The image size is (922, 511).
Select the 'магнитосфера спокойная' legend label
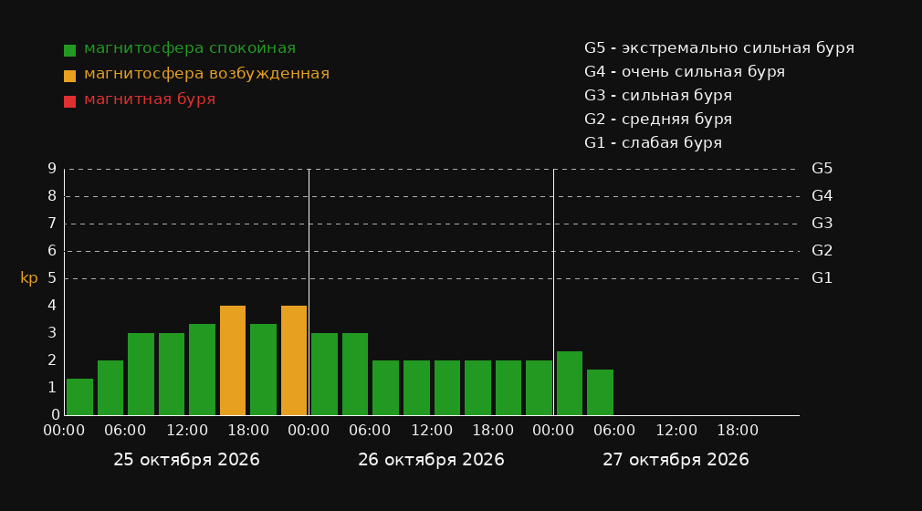pyautogui.click(x=190, y=48)
